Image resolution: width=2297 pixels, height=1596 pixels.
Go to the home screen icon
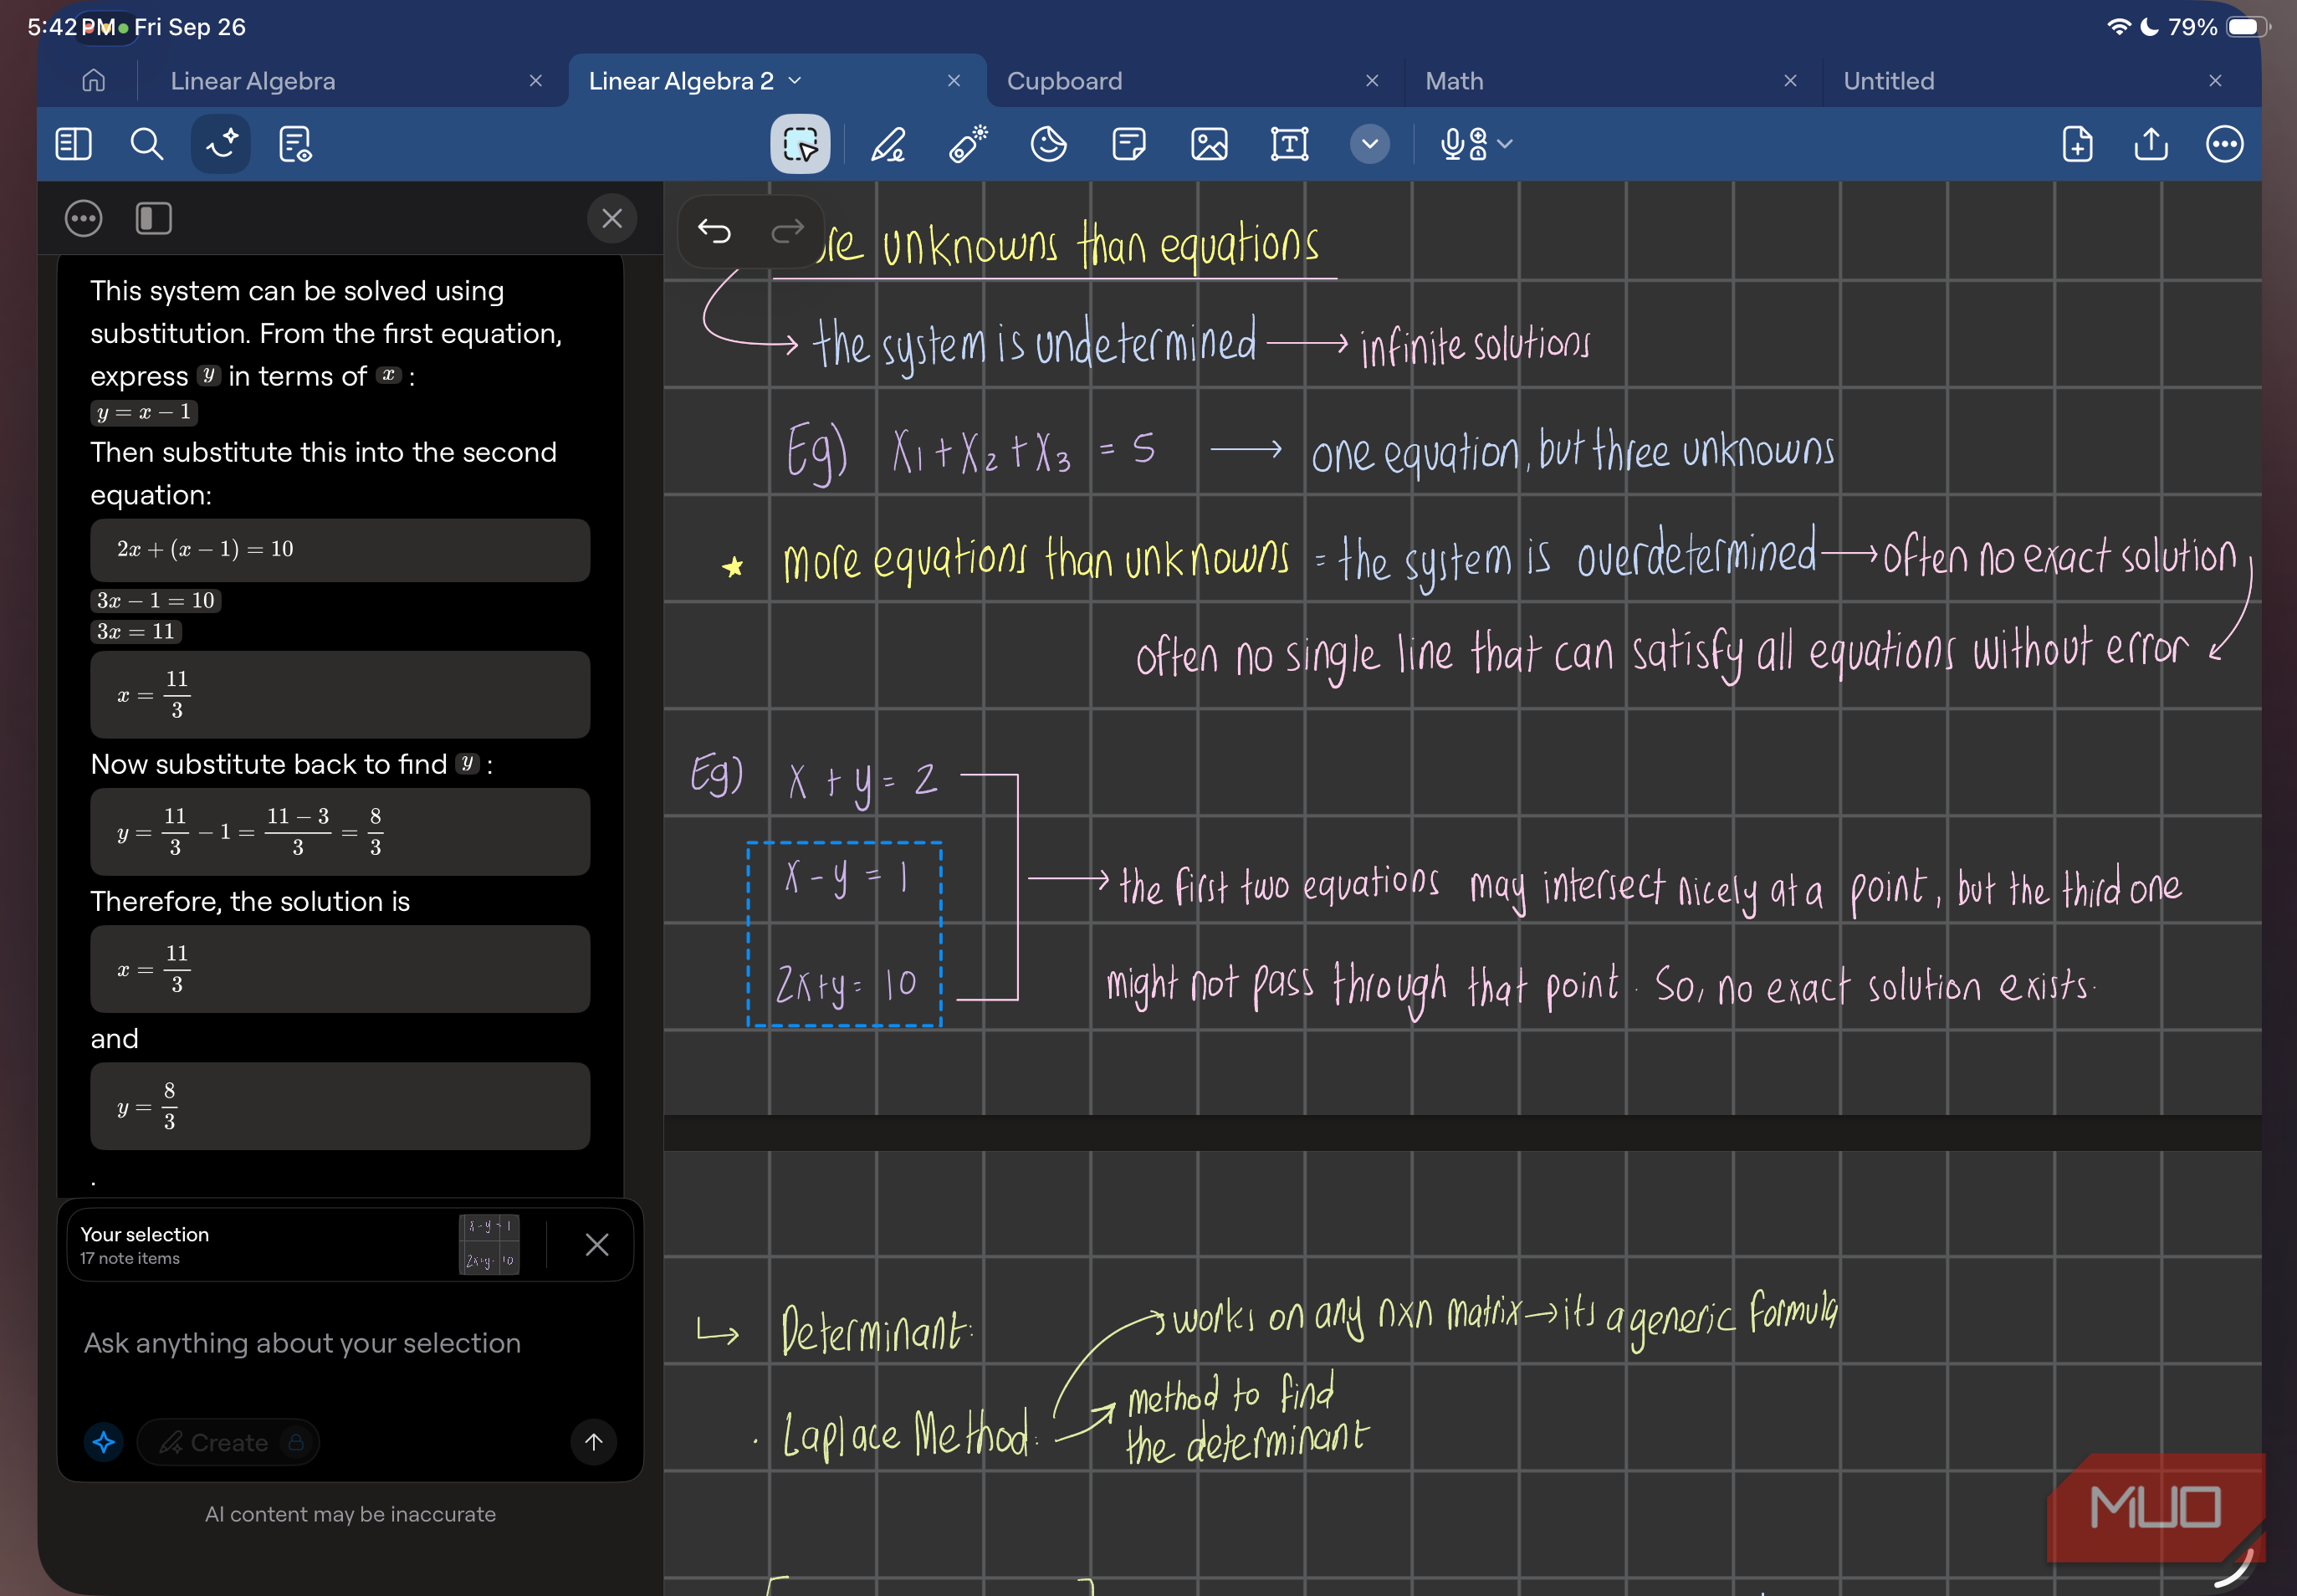point(93,81)
